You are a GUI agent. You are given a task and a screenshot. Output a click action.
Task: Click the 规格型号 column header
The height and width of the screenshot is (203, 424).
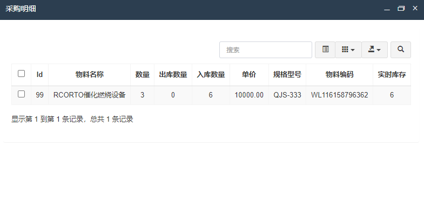(x=287, y=75)
